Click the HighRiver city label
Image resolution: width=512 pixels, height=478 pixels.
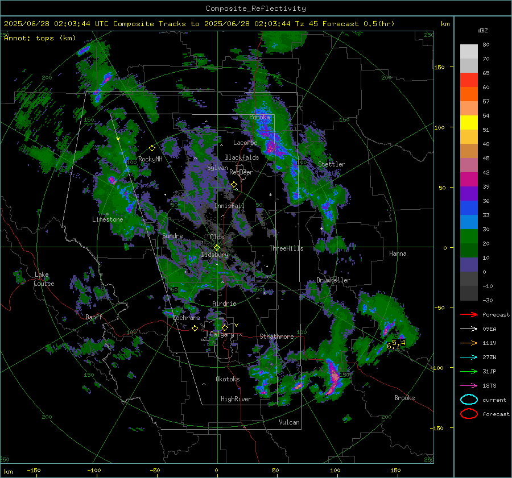[236, 399]
